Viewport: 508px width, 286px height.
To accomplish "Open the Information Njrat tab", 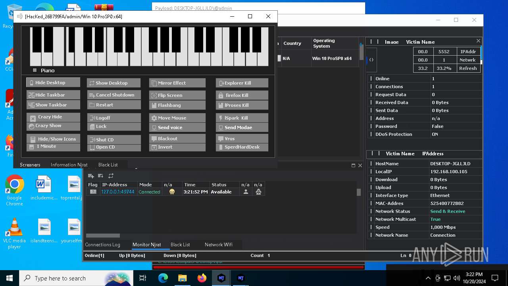I will (x=69, y=164).
